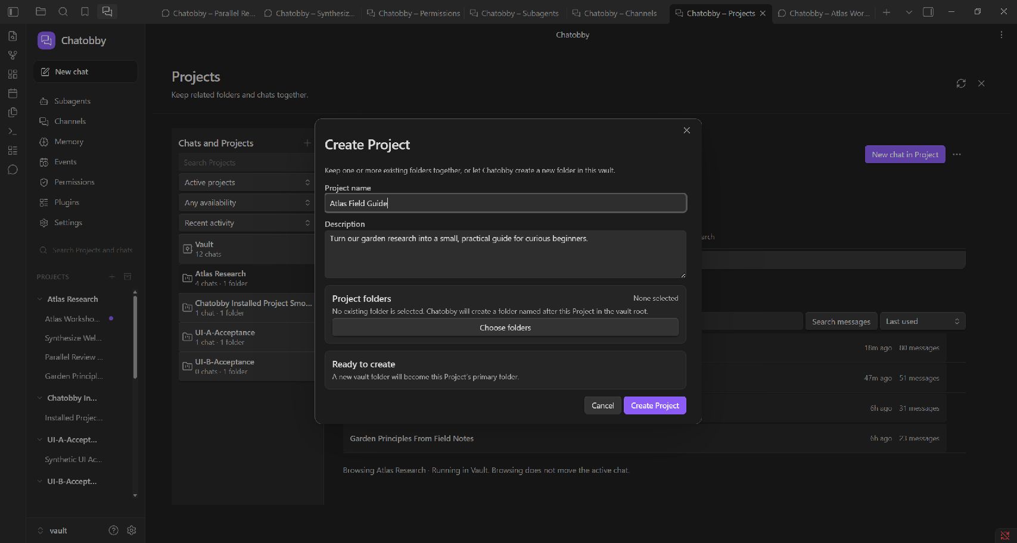Open Channels in the sidebar
Screen dimensions: 1017x543
pyautogui.click(x=86, y=121)
